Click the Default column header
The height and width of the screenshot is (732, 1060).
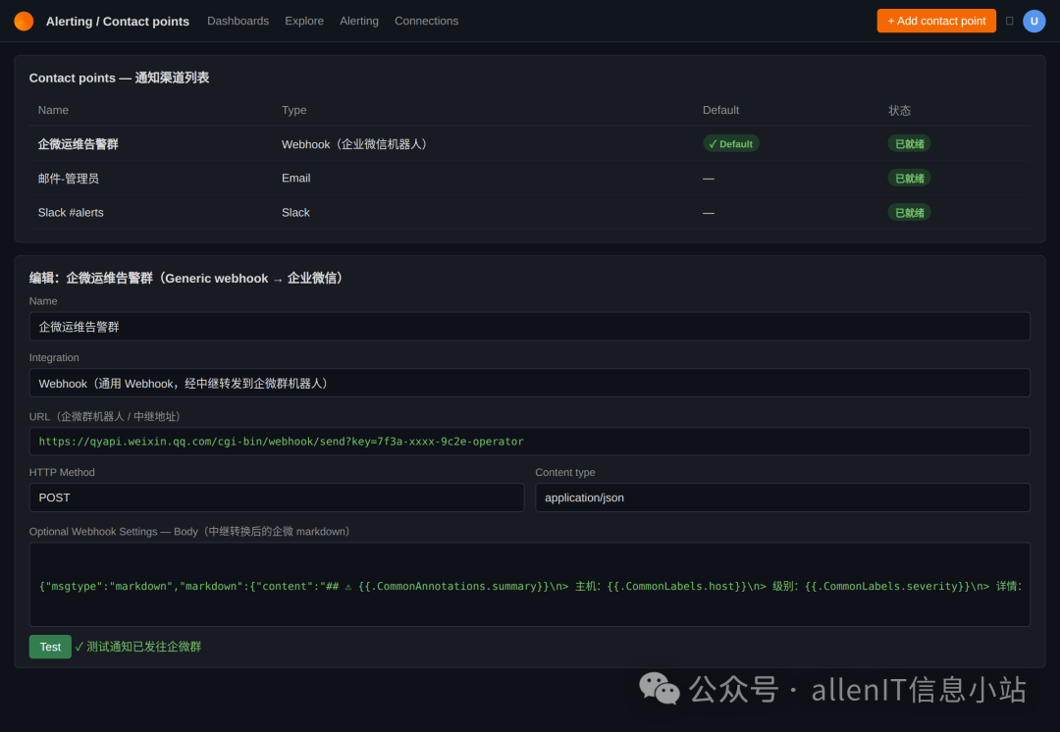coord(720,110)
